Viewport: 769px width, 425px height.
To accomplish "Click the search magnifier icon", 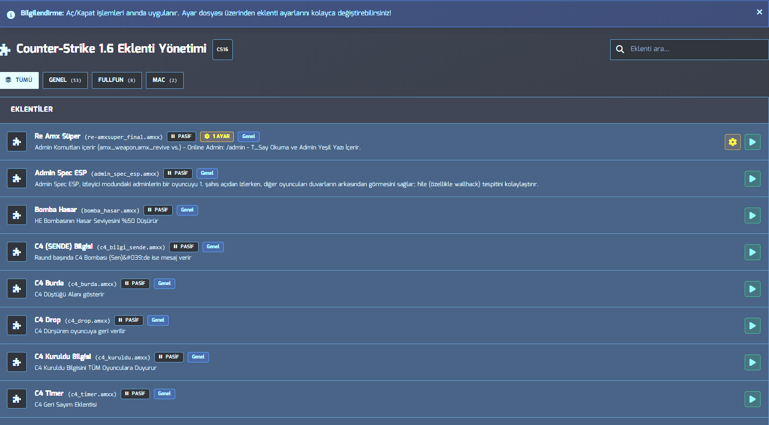I will tap(620, 49).
